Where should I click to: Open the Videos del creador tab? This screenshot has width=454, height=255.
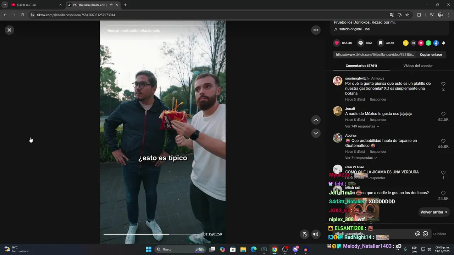(418, 66)
